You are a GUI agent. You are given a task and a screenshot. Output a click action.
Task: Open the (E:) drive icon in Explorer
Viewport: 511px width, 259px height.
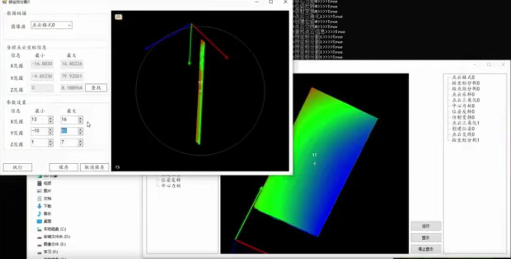(39, 244)
